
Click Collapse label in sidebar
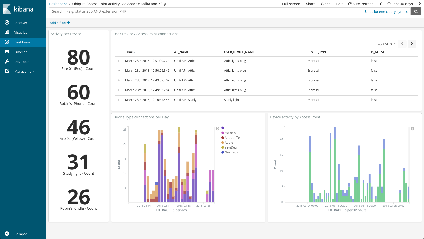(x=21, y=234)
